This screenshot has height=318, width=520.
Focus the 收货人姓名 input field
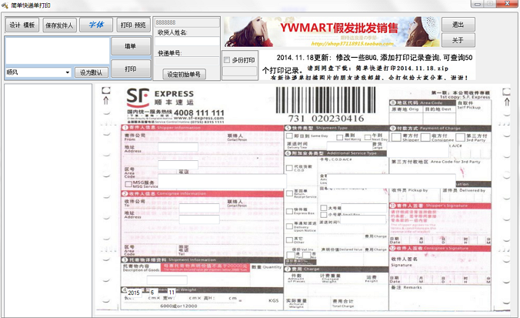pyautogui.click(x=187, y=42)
